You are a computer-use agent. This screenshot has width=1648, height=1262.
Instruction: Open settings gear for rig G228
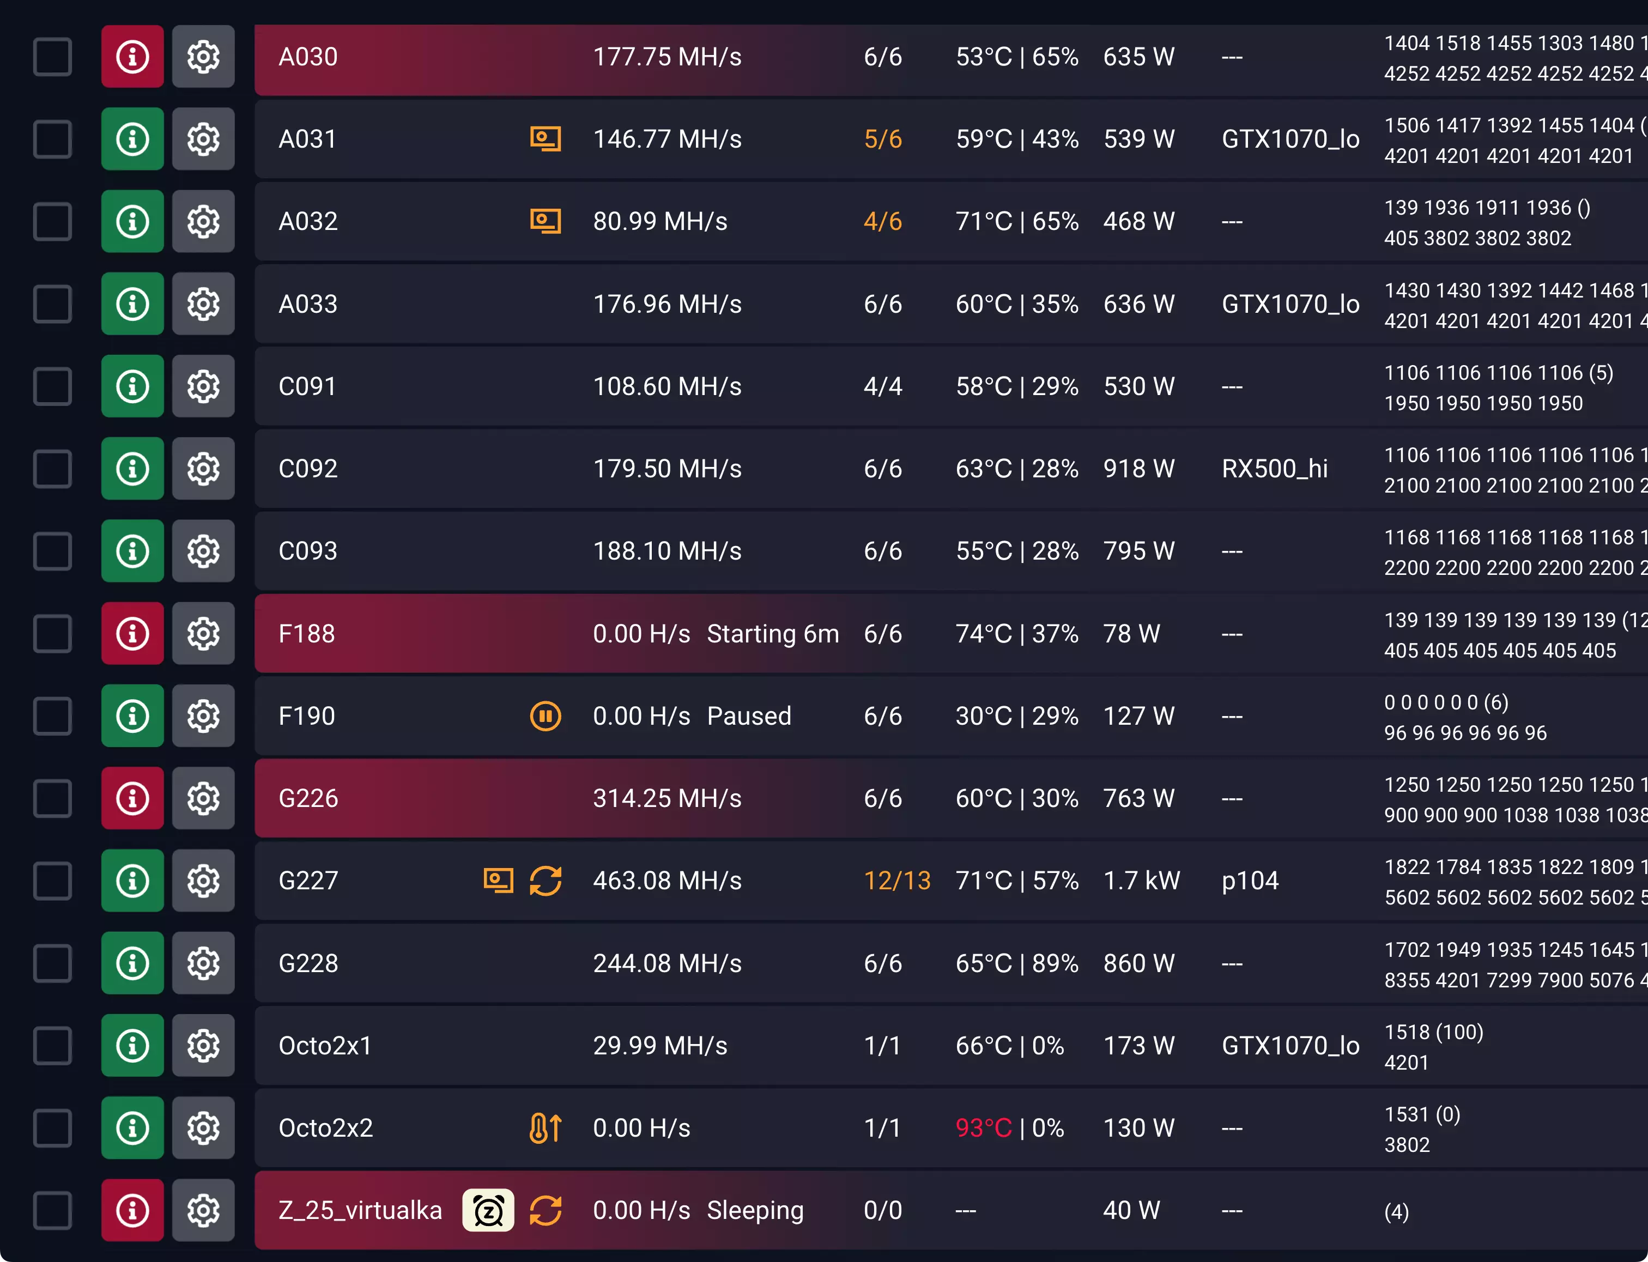(203, 963)
